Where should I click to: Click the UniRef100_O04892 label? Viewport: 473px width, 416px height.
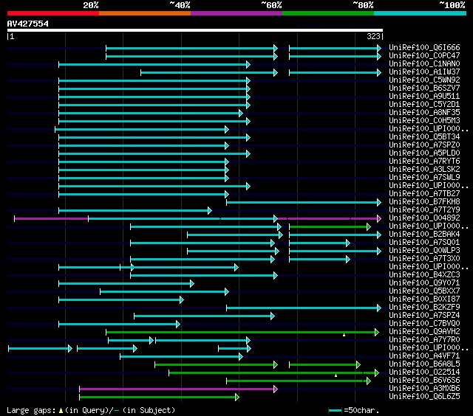click(x=424, y=218)
